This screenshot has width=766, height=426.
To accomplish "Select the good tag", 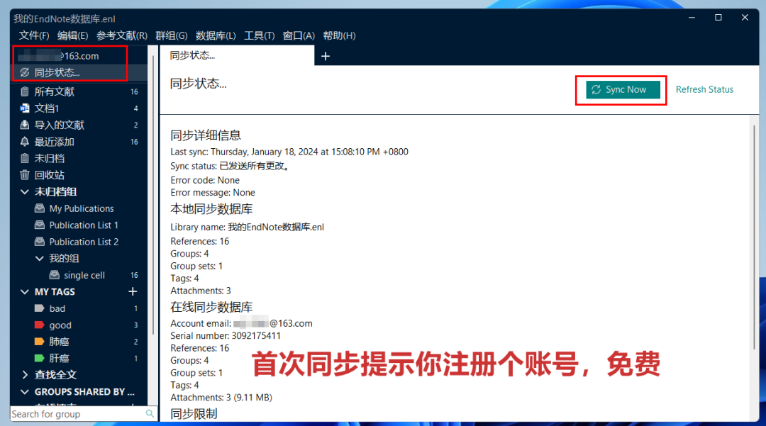I will [x=79, y=325].
